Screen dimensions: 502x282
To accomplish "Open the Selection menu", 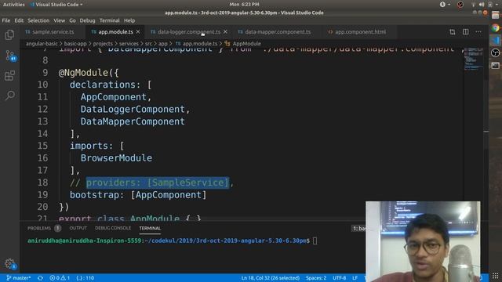I will pyautogui.click(x=38, y=20).
